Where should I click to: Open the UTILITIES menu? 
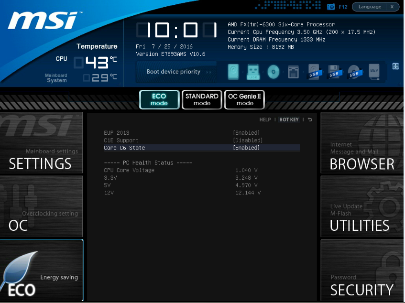click(x=362, y=206)
